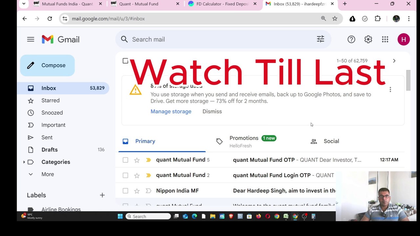The width and height of the screenshot is (420, 236).
Task: Dismiss the storage warning
Action: click(x=212, y=111)
